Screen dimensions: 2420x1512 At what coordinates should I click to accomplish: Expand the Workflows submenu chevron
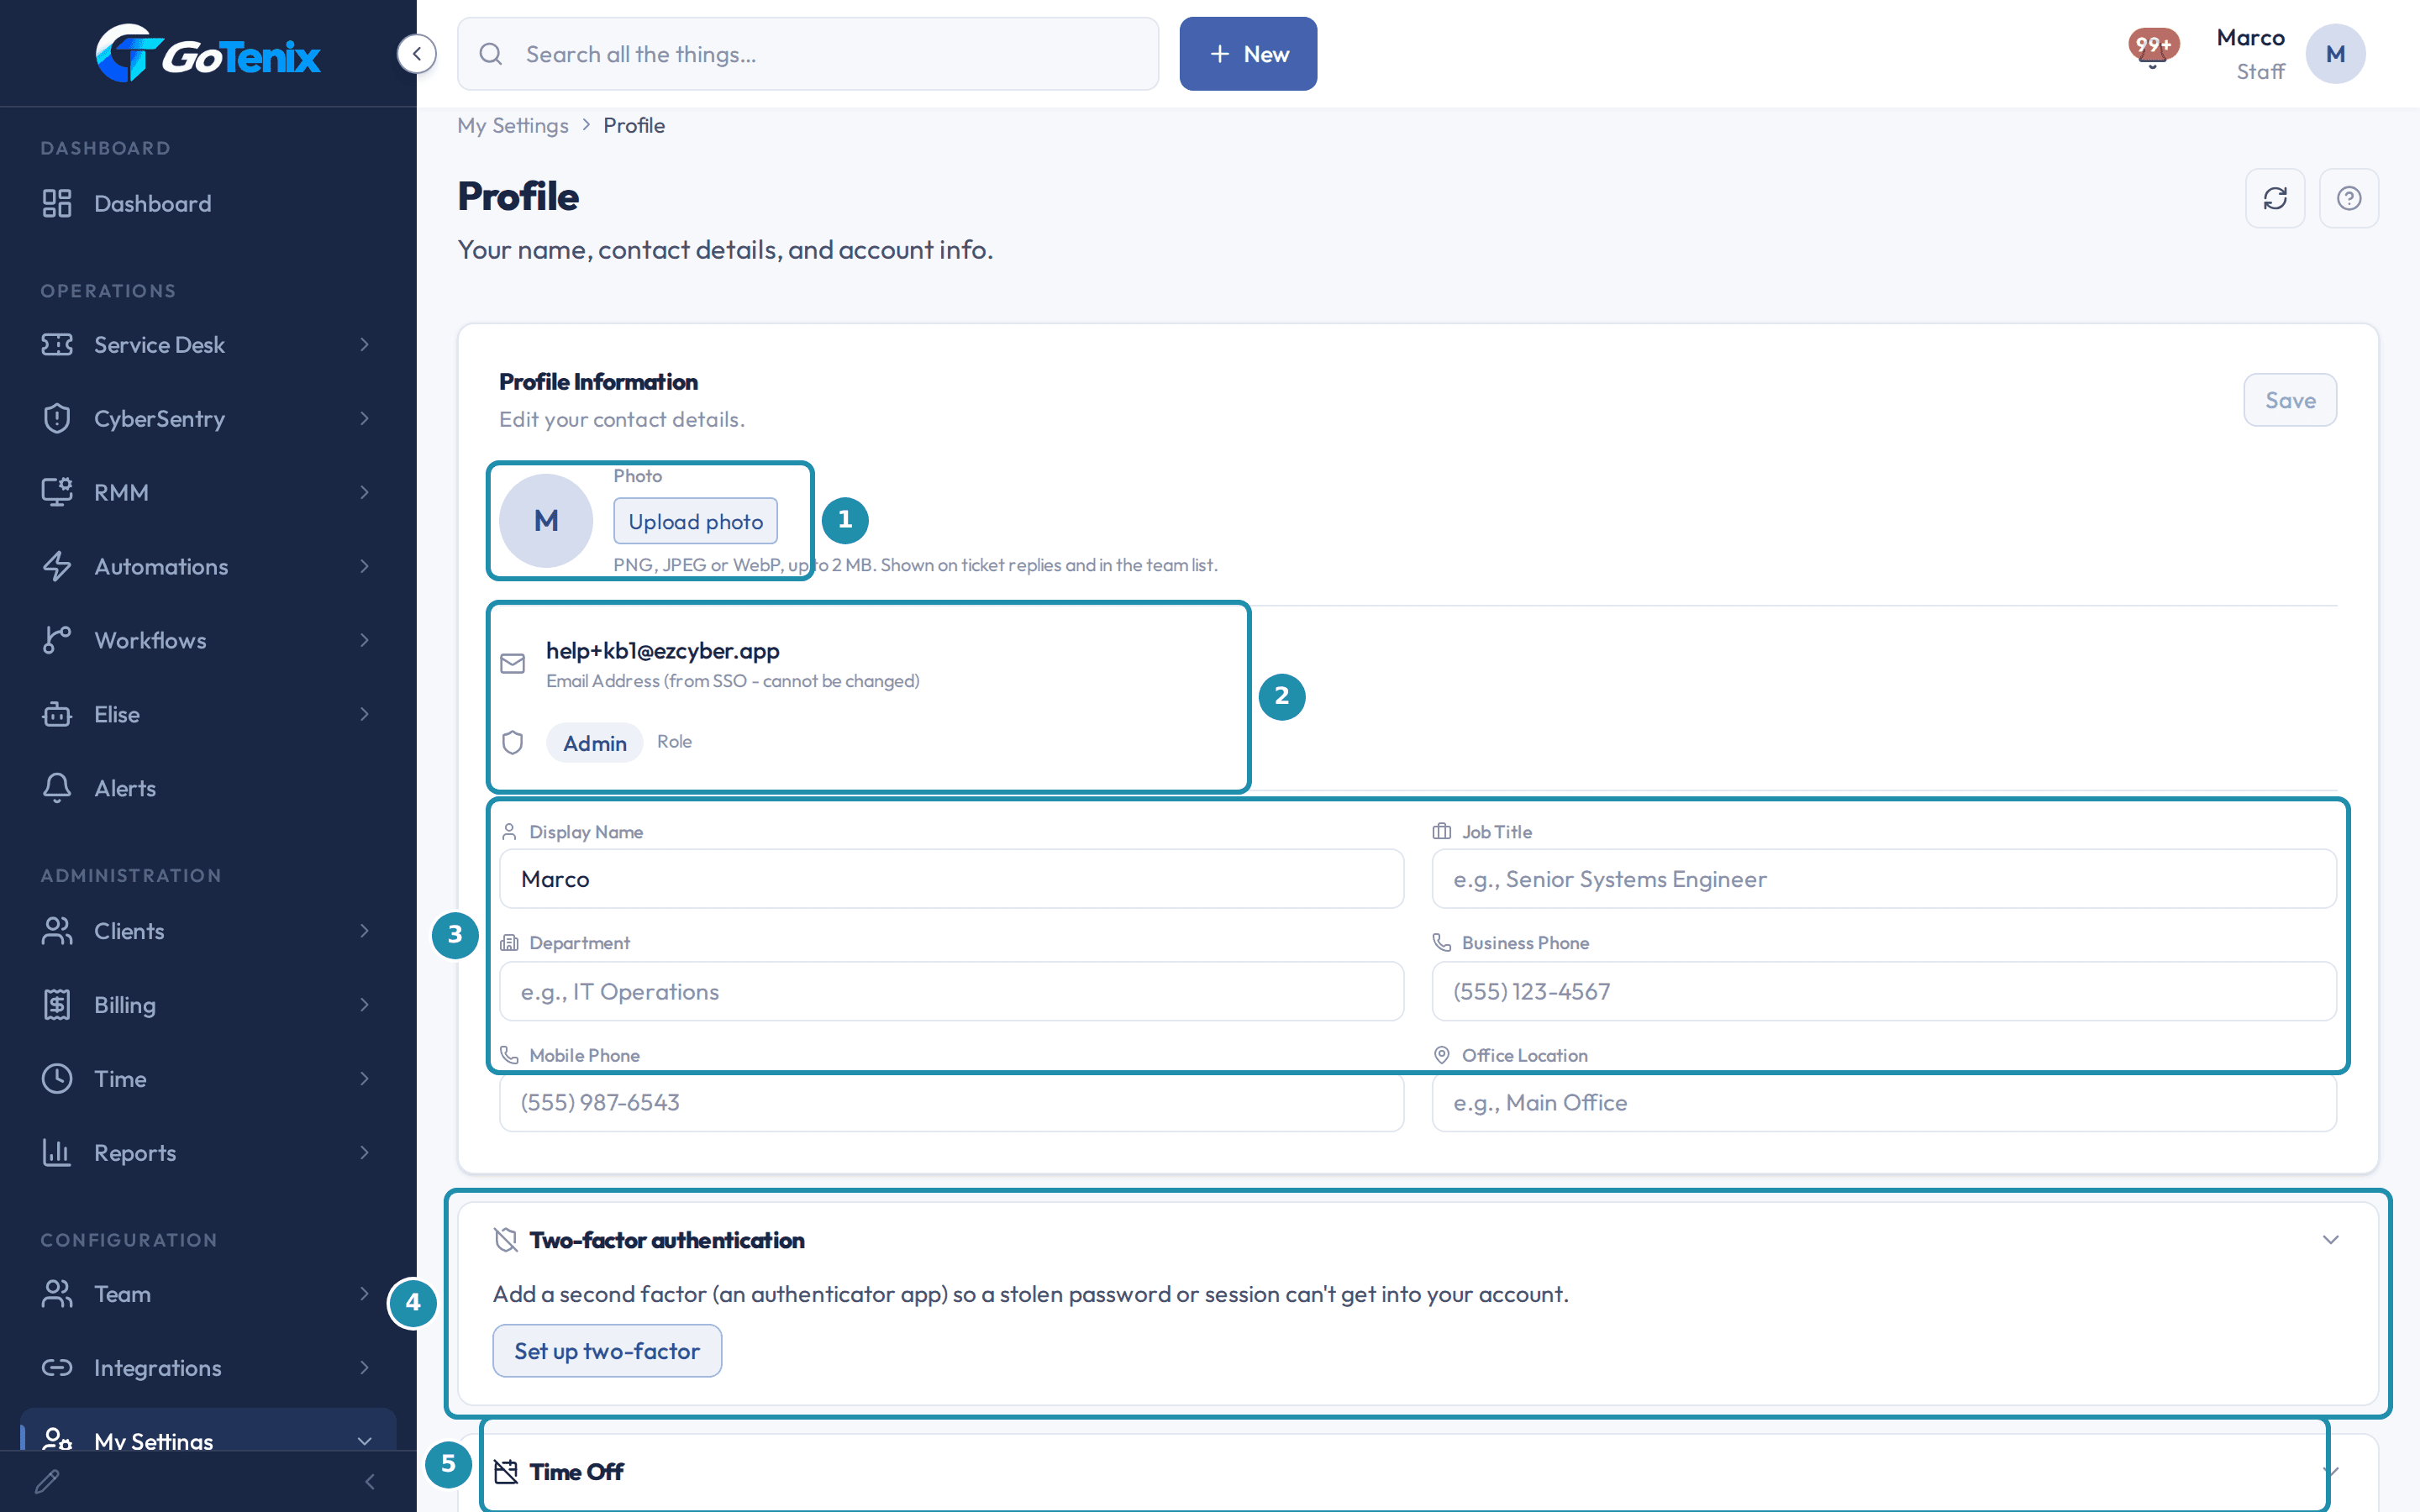coord(364,640)
